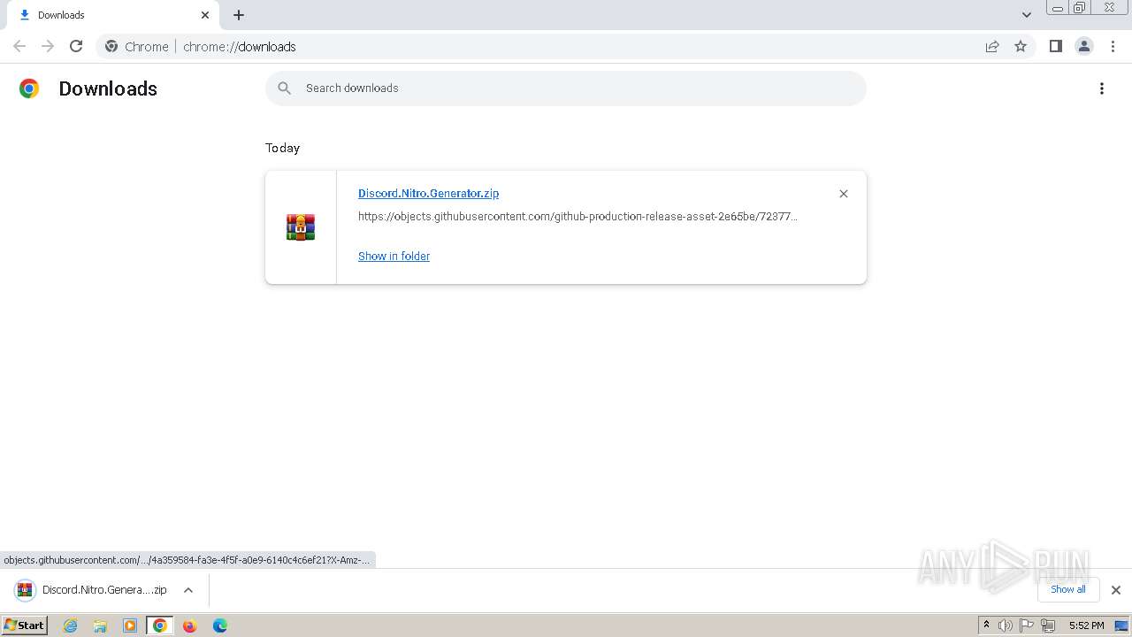Open the profile avatar menu
The height and width of the screenshot is (637, 1132).
1084,46
